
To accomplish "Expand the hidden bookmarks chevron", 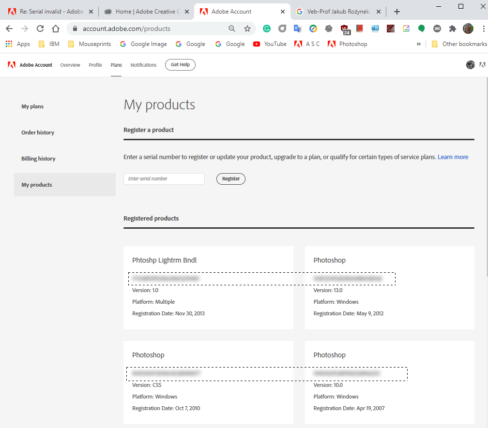I will coord(419,44).
